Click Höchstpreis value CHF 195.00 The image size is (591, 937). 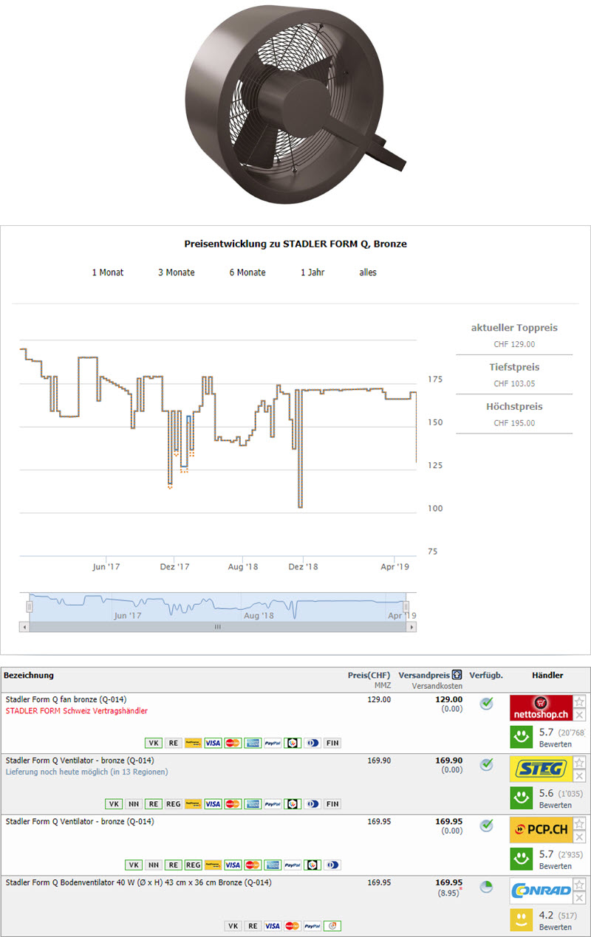pyautogui.click(x=514, y=423)
